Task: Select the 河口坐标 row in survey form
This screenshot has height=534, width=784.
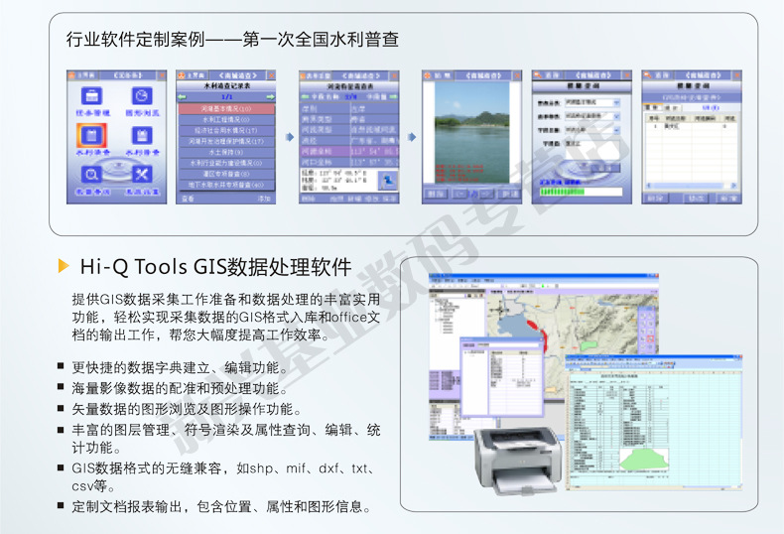Action: pyautogui.click(x=349, y=162)
